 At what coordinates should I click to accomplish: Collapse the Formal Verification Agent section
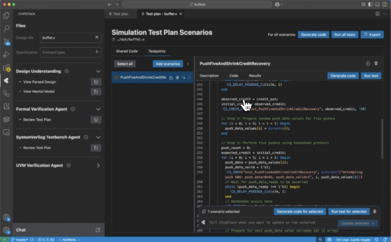98,109
